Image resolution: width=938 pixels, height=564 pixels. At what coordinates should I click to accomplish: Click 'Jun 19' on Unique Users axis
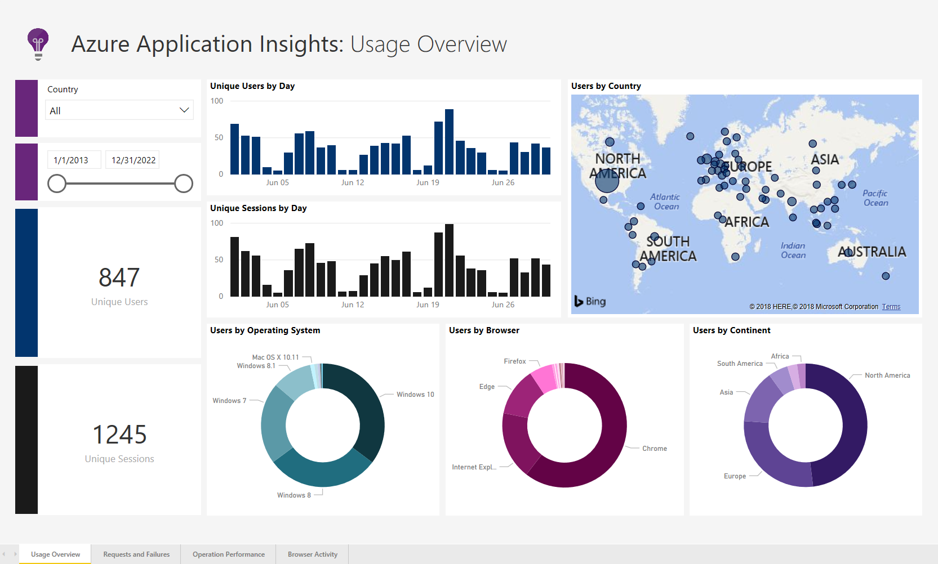coord(428,182)
